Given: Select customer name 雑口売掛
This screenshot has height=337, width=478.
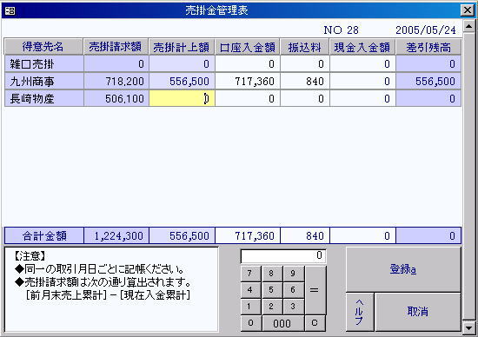Looking at the screenshot, I should coord(44,63).
